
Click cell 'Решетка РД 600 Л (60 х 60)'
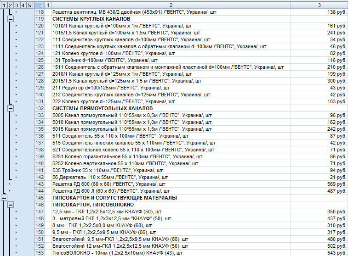pyautogui.click(x=171, y=191)
